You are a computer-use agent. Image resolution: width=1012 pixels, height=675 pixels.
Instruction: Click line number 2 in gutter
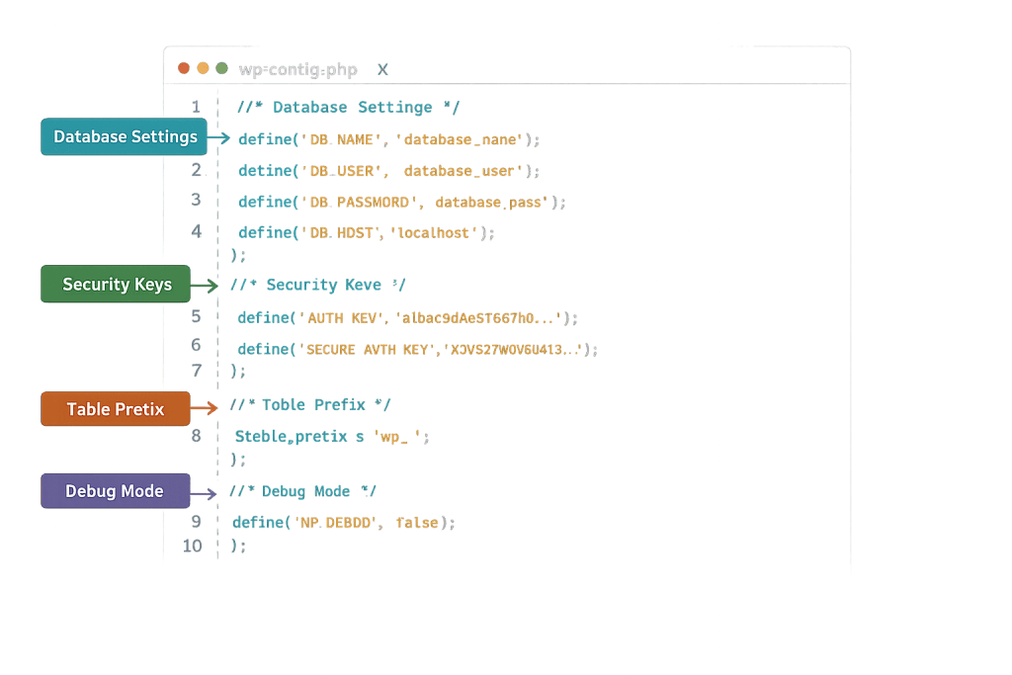[197, 170]
